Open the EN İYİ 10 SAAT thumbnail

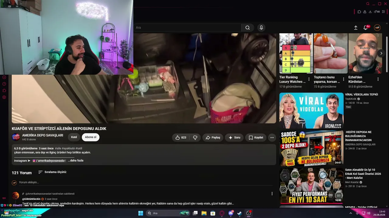pyautogui.click(x=312, y=186)
